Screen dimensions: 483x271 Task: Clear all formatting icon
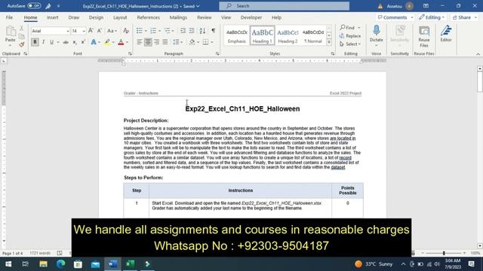[126, 31]
